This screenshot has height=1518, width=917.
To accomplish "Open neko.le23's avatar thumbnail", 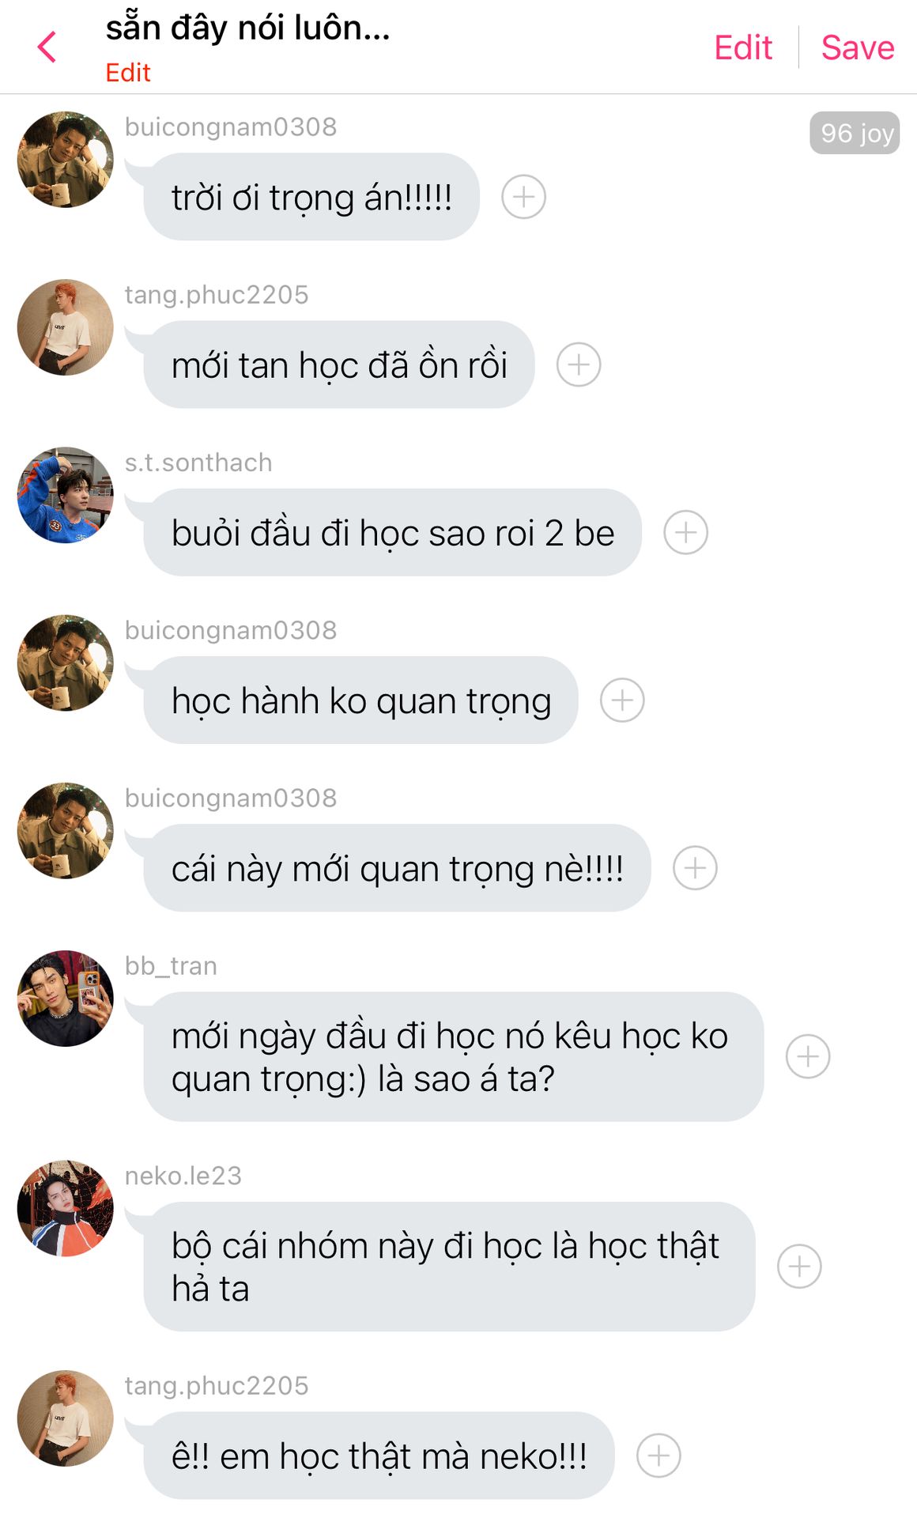I will coord(66,1208).
